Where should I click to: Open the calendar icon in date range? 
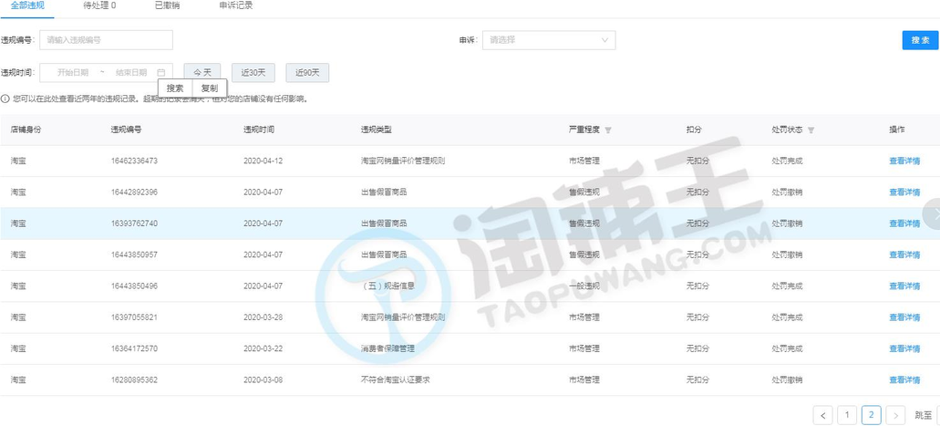coord(161,73)
